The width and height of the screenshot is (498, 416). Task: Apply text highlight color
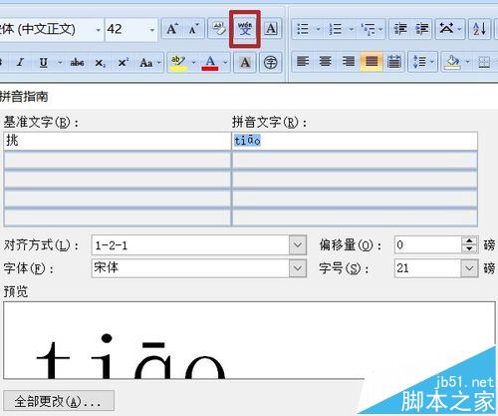[x=178, y=62]
